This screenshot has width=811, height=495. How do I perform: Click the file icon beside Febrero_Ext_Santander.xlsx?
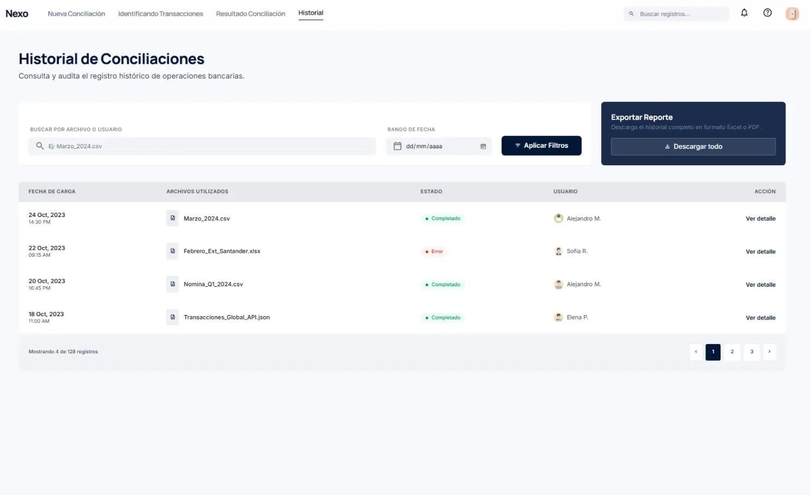click(173, 251)
